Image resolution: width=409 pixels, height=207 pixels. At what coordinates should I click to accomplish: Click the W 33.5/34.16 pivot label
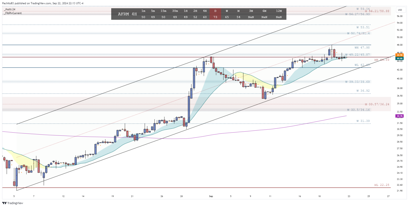tap(358, 110)
